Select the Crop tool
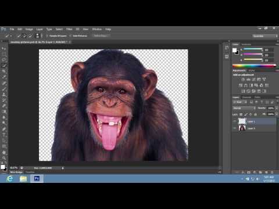Screen dimensions: 279x209 (x=4, y=71)
